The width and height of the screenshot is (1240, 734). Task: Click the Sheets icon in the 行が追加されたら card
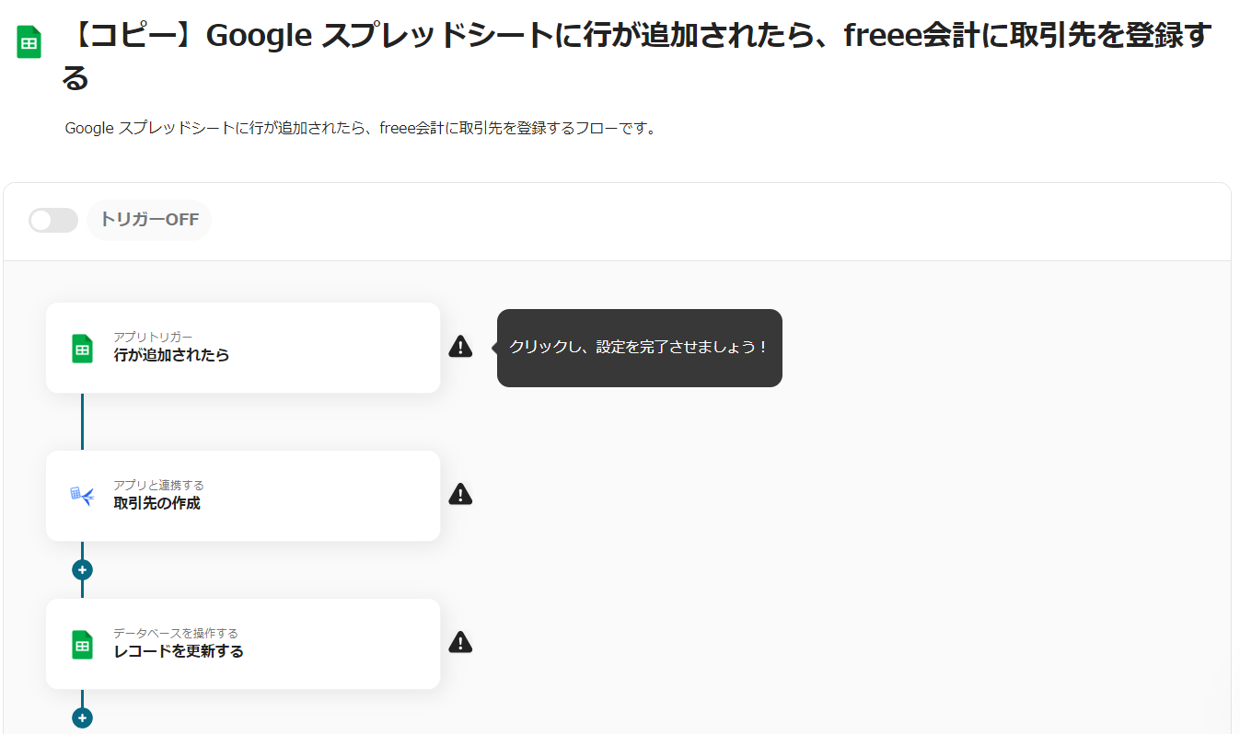(x=82, y=349)
